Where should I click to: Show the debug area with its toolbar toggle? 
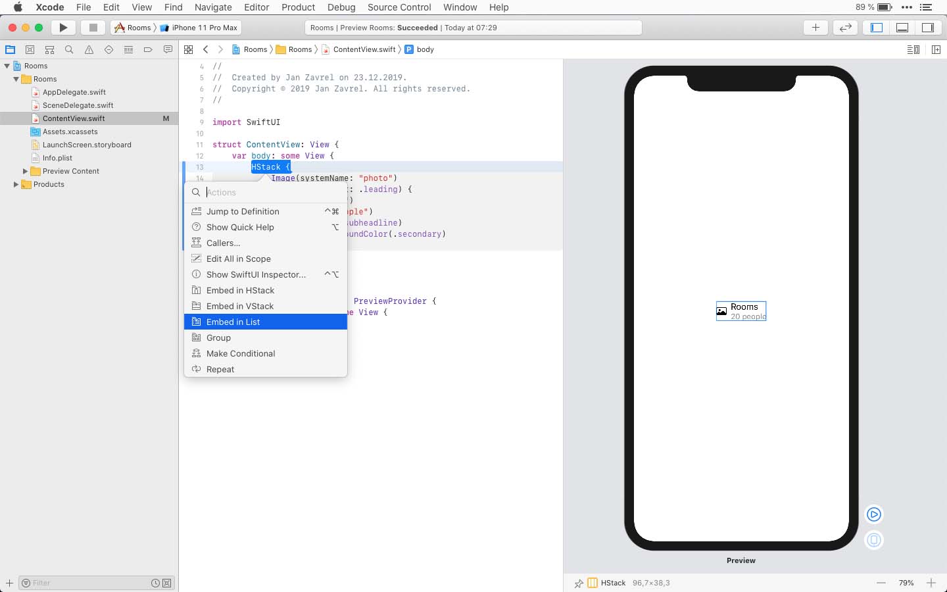click(x=902, y=27)
